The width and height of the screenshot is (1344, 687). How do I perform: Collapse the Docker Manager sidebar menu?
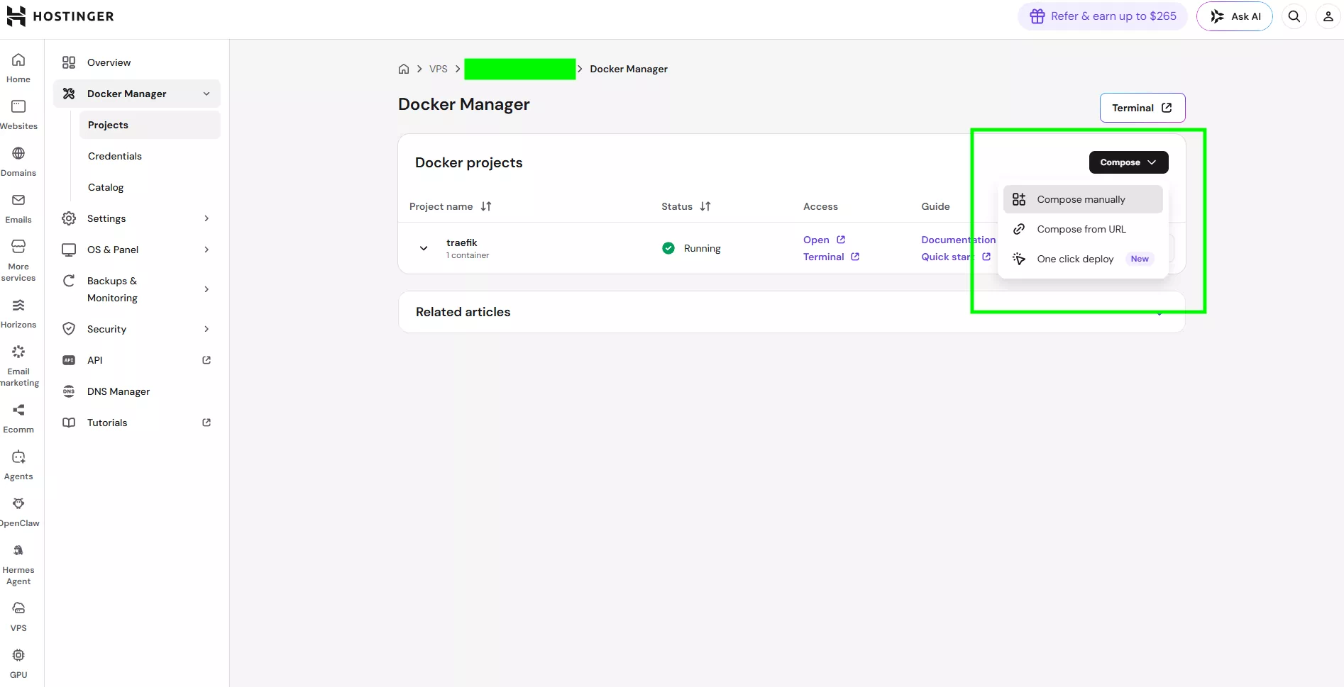137,94
